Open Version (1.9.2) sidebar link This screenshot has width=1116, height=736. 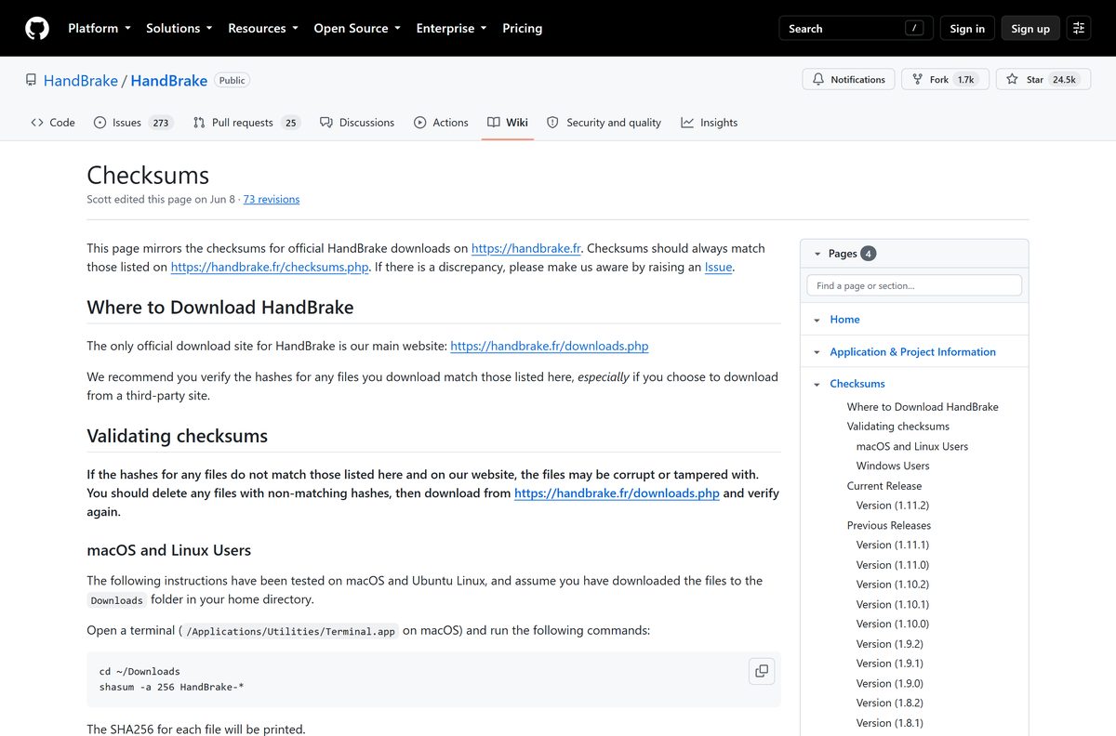pyautogui.click(x=890, y=644)
